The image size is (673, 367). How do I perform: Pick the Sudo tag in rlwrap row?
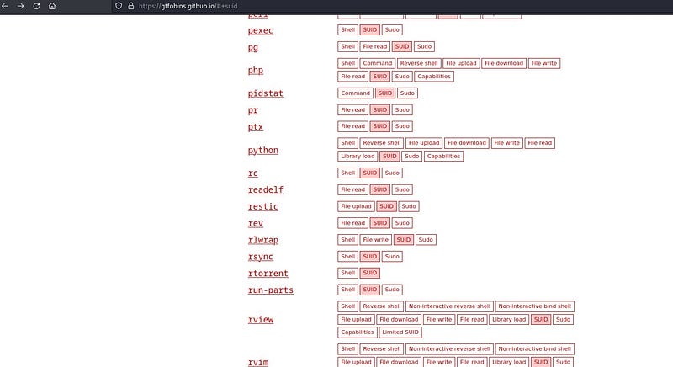click(426, 239)
